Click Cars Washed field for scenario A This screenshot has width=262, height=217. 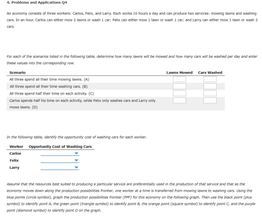pyautogui.click(x=210, y=79)
